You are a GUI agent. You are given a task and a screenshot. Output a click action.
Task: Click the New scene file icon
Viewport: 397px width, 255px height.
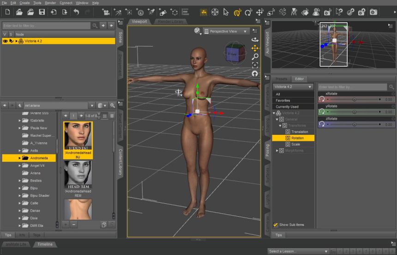tap(7, 12)
